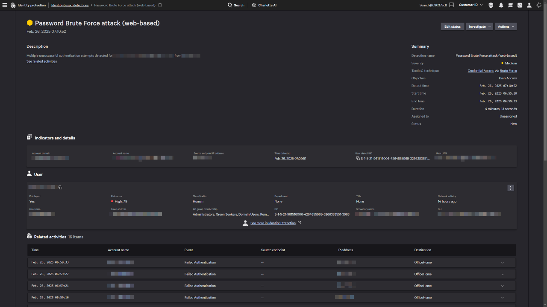
Task: Select the Unassigned value under Assigned to
Action: click(x=508, y=116)
